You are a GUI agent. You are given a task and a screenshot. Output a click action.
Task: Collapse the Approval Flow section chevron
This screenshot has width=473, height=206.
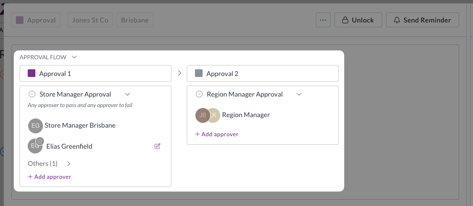[x=74, y=57]
